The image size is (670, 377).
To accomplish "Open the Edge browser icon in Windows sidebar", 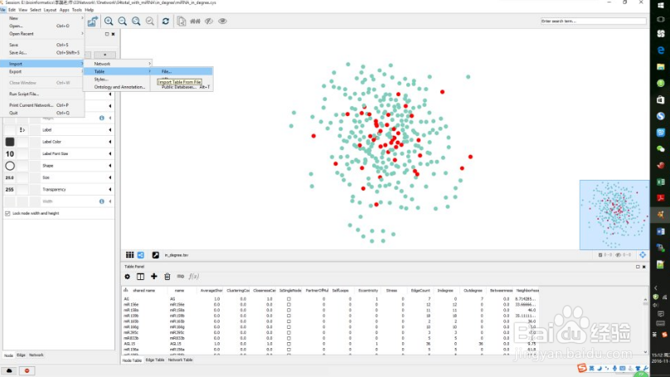I will click(x=661, y=50).
